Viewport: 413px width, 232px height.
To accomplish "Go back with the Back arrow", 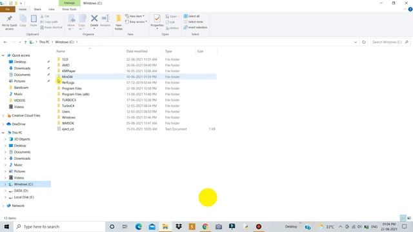I will click(x=5, y=42).
